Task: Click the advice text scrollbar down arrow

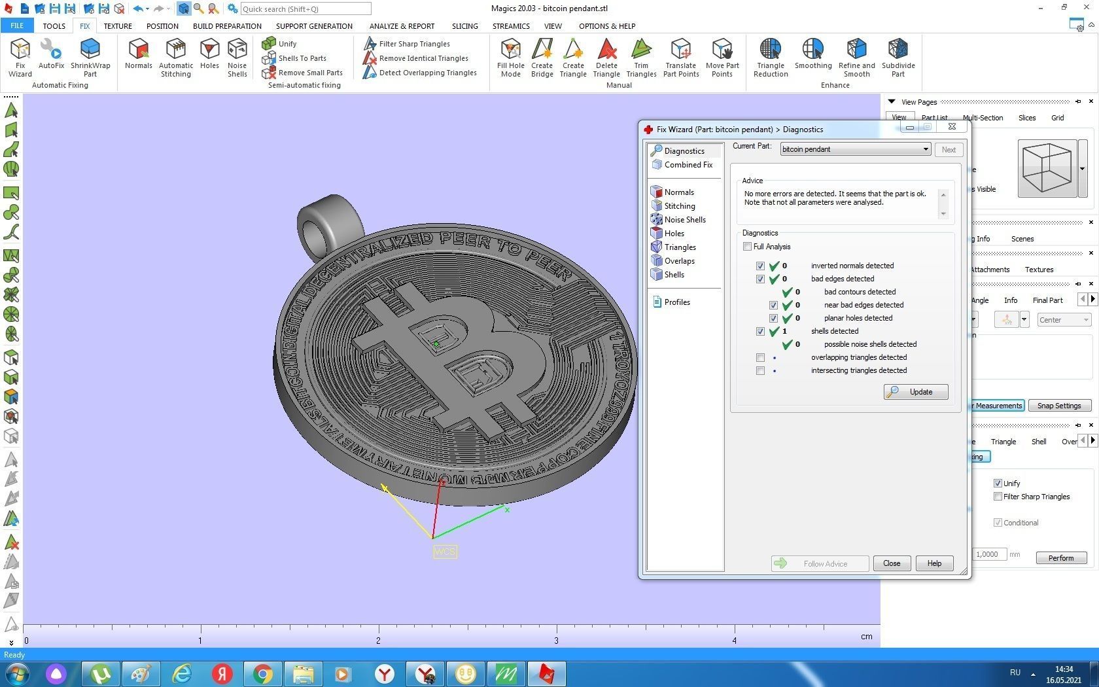Action: (943, 214)
